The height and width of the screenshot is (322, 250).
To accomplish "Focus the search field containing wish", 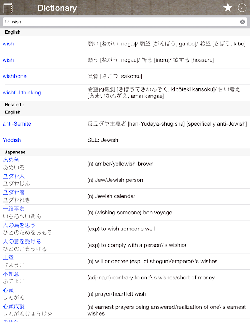I will click(x=125, y=22).
